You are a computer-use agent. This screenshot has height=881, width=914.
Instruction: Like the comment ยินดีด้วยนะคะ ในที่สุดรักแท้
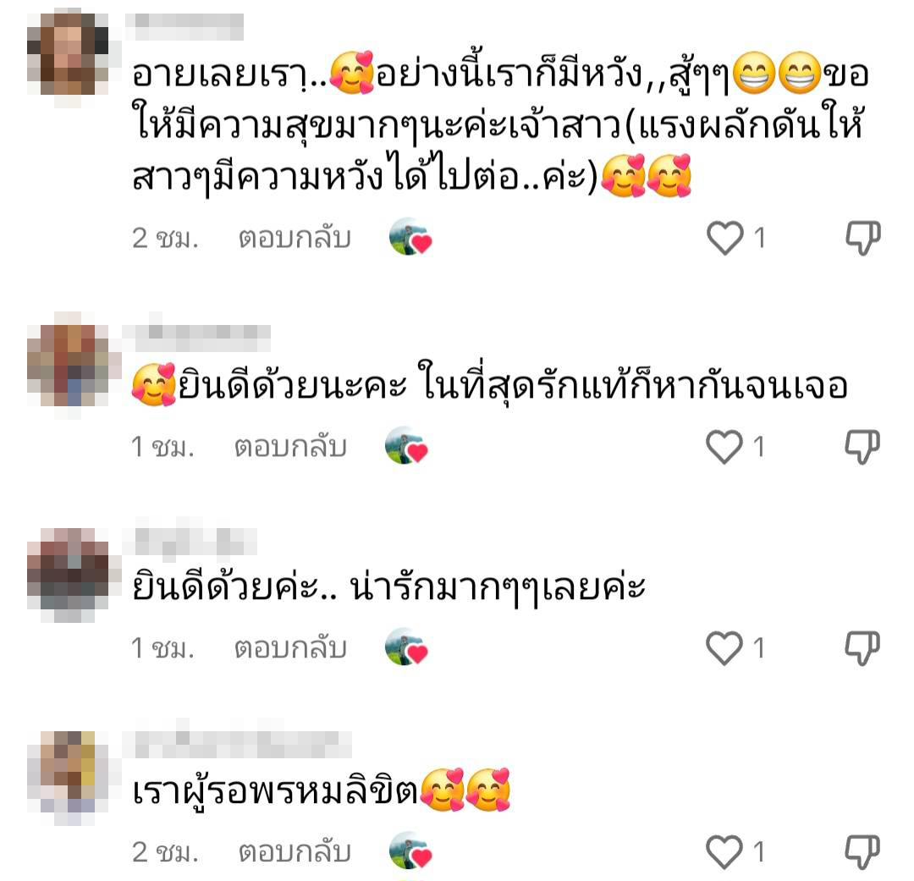tap(724, 447)
